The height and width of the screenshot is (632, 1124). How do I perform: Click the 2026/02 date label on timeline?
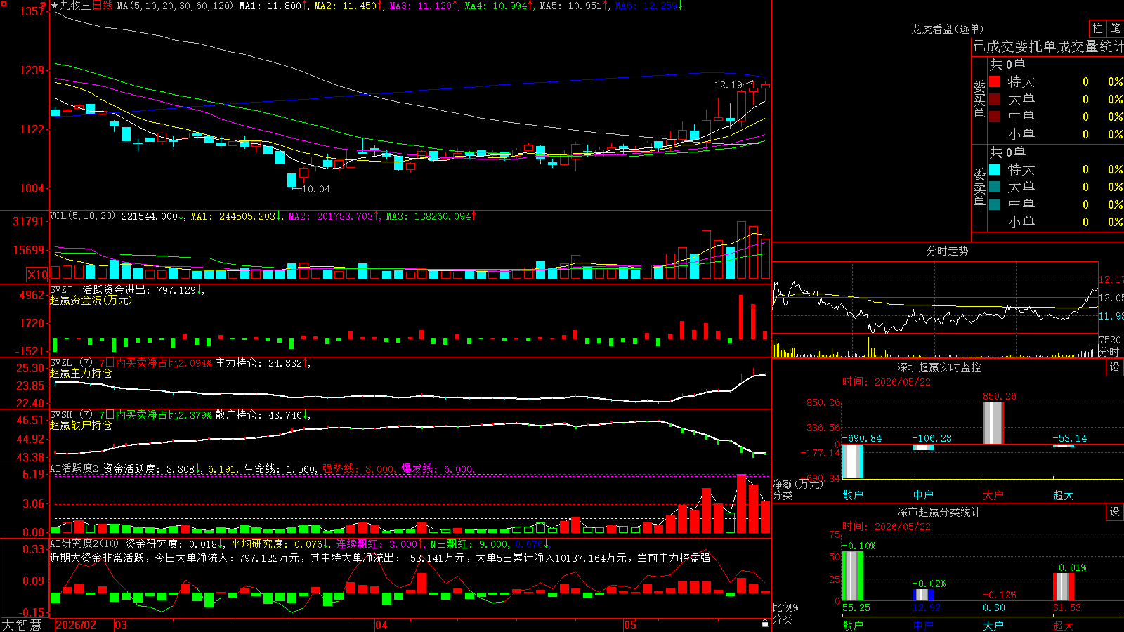click(x=75, y=625)
